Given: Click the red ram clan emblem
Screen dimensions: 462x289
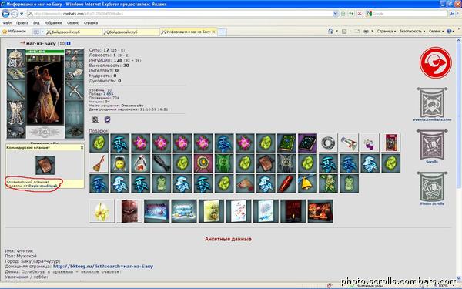Looking at the screenshot, I should 435,62.
